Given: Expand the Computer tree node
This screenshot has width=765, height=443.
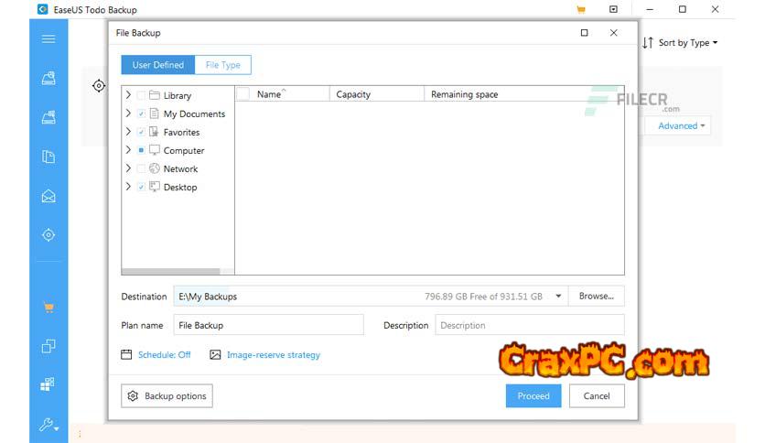Looking at the screenshot, I should [128, 150].
